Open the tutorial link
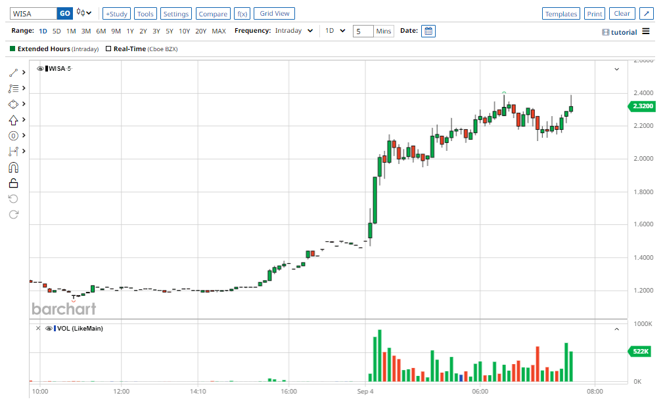Image resolution: width=665 pixels, height=410 pixels. coord(620,32)
